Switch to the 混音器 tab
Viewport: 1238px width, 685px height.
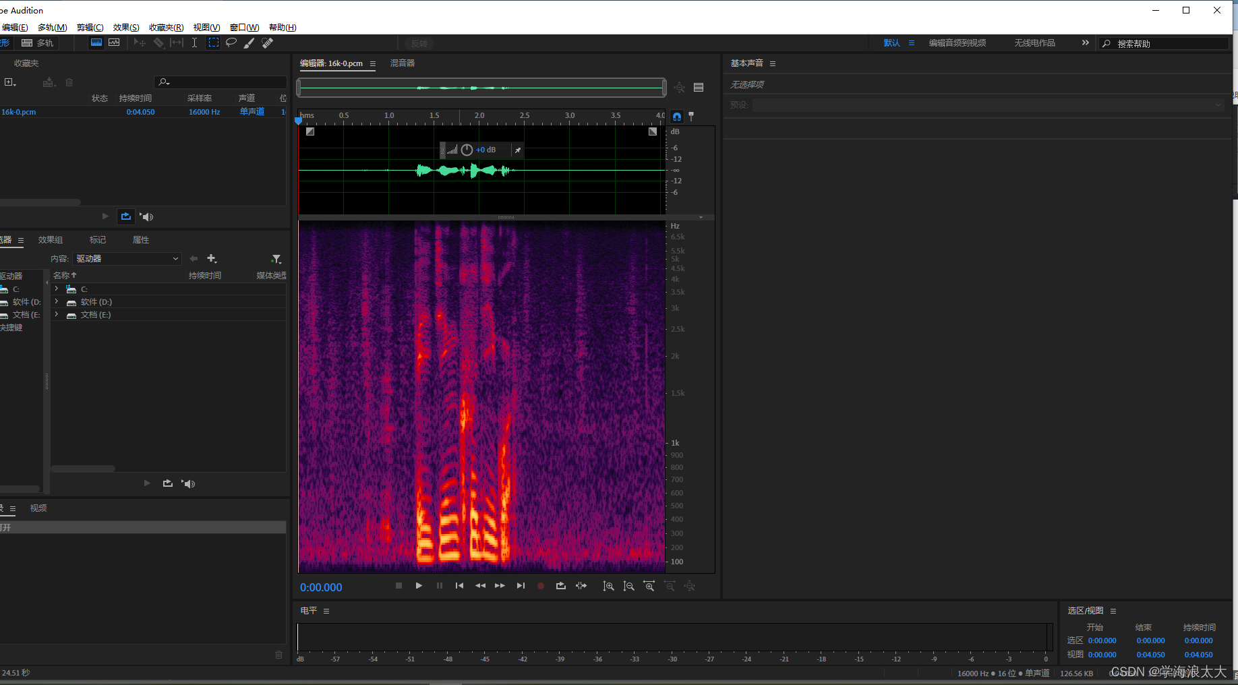click(403, 63)
